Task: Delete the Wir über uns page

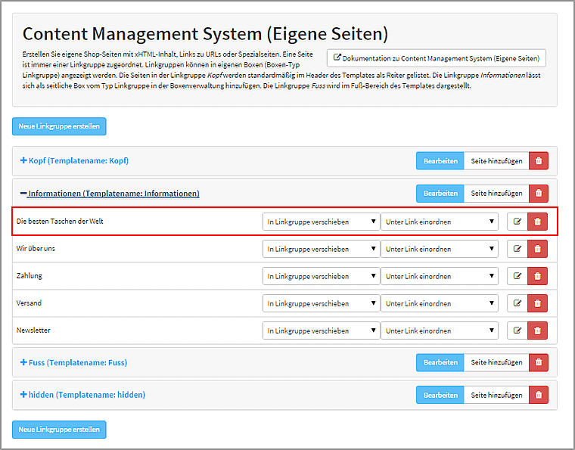Action: [538, 249]
